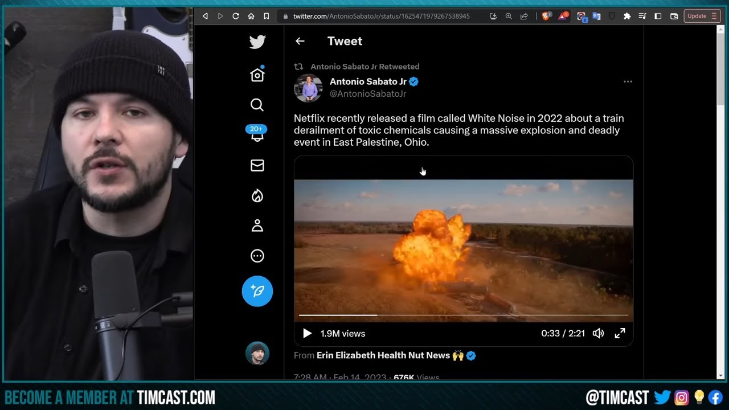This screenshot has width=729, height=410.
Task: Click the scrollbar up arrow
Action: (x=720, y=29)
